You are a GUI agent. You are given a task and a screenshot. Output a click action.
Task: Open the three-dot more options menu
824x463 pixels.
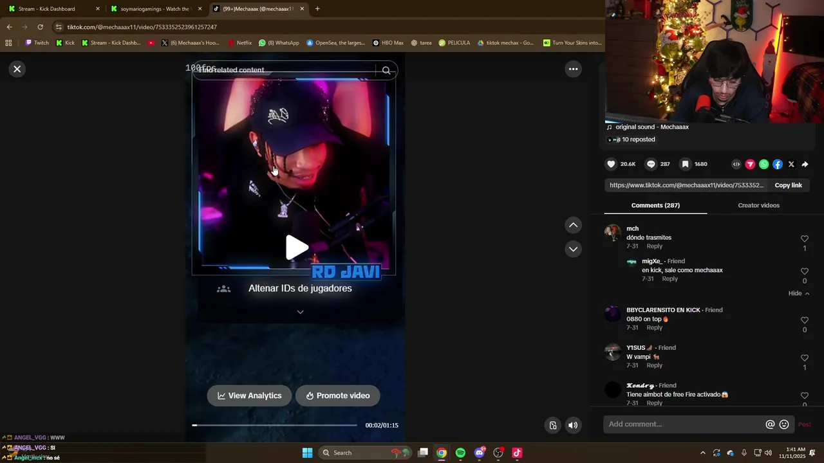tap(573, 69)
